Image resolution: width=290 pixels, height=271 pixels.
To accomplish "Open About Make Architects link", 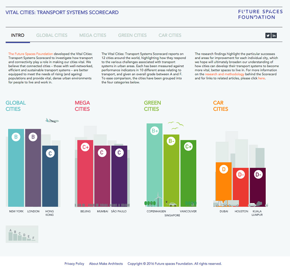I will point(106,264).
